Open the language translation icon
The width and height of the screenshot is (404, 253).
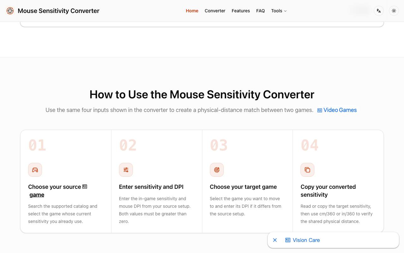(379, 11)
